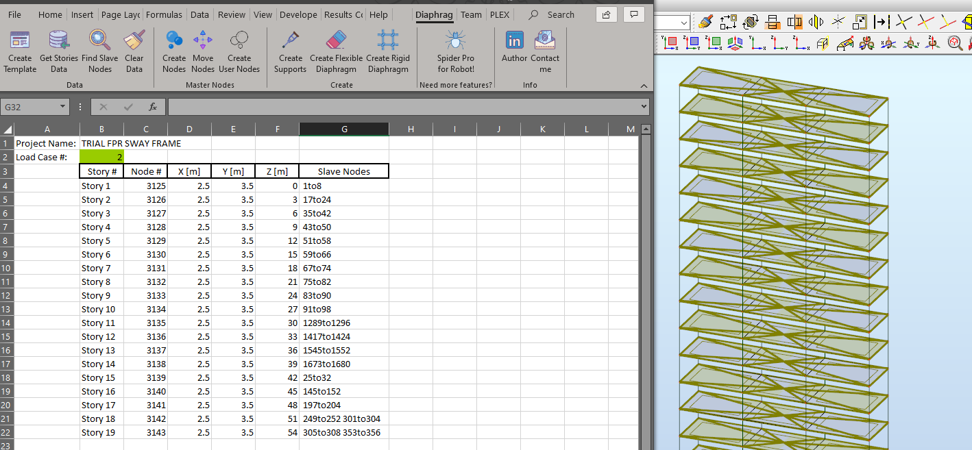
Task: Click the three-way rotation icon in Robot
Action: [x=867, y=43]
